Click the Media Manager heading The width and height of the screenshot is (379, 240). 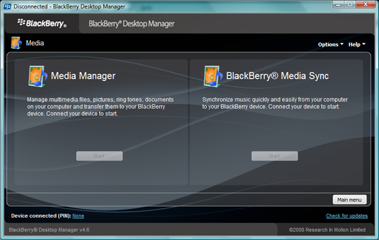[x=83, y=76]
